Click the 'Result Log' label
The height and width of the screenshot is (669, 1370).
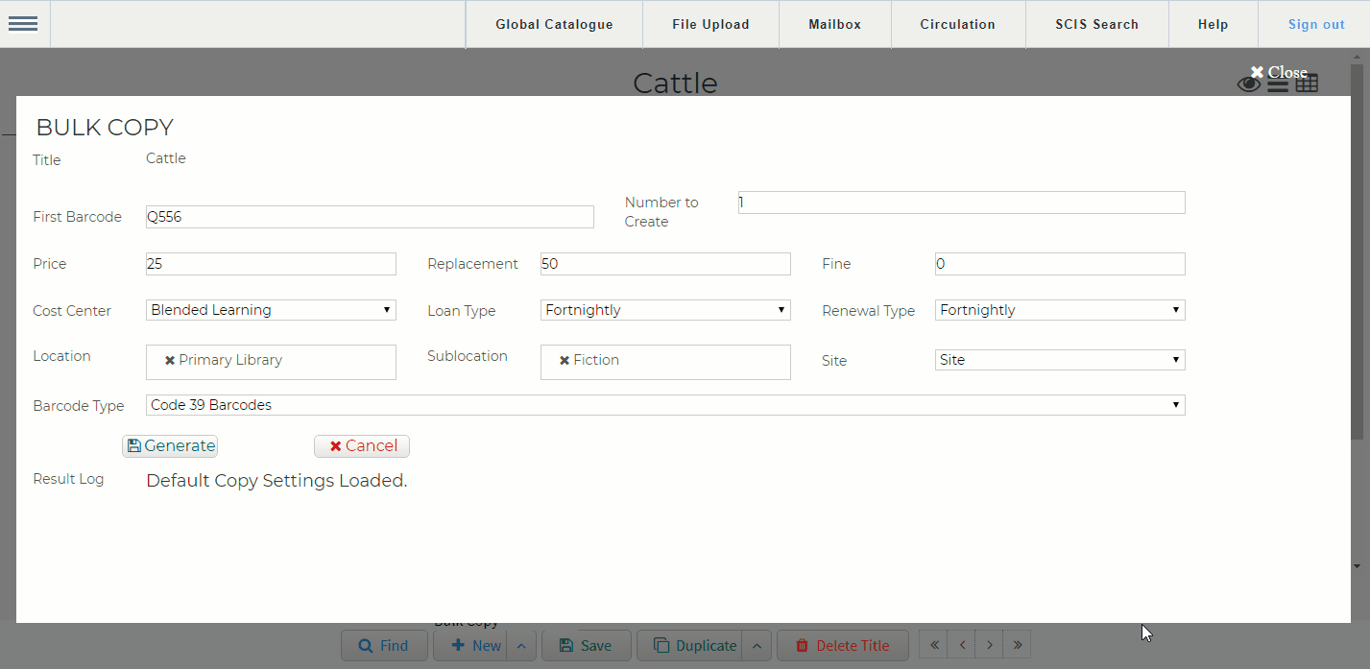(68, 479)
